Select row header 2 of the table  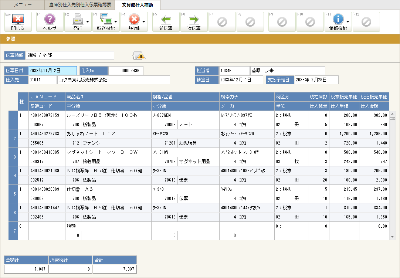[x=13, y=139]
